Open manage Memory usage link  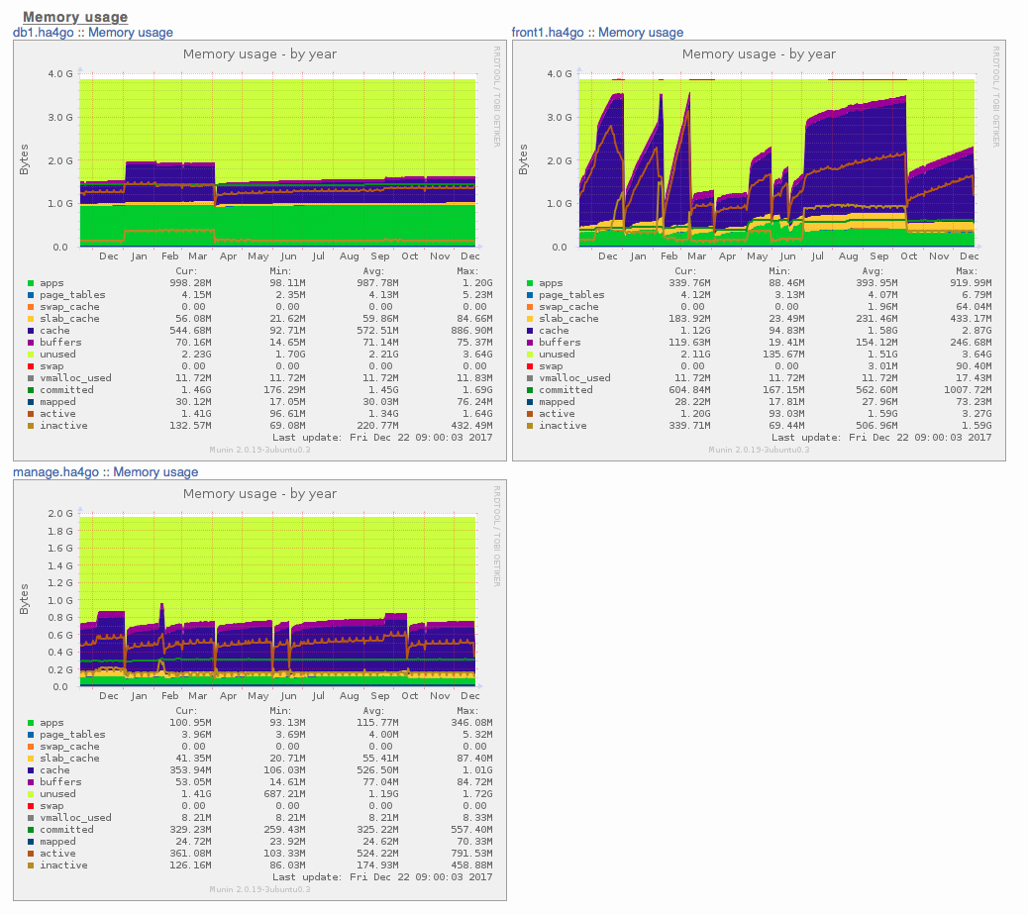point(155,472)
